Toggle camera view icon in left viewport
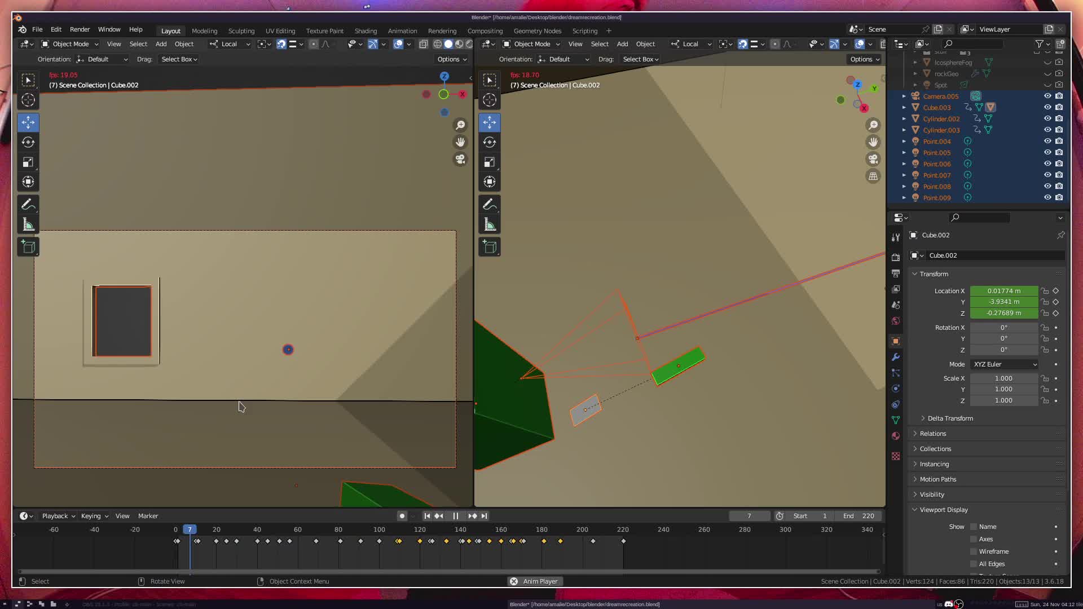The image size is (1083, 609). (461, 160)
